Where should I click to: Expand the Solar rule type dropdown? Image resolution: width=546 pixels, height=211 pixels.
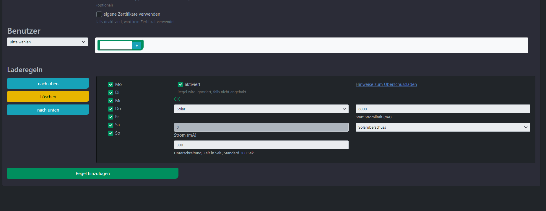tap(261, 109)
